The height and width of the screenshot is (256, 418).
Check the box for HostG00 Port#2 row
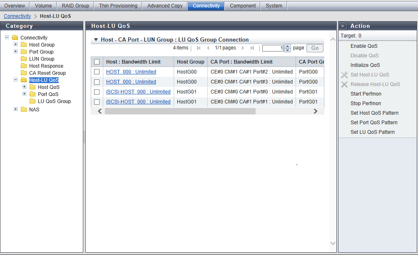coord(97,72)
